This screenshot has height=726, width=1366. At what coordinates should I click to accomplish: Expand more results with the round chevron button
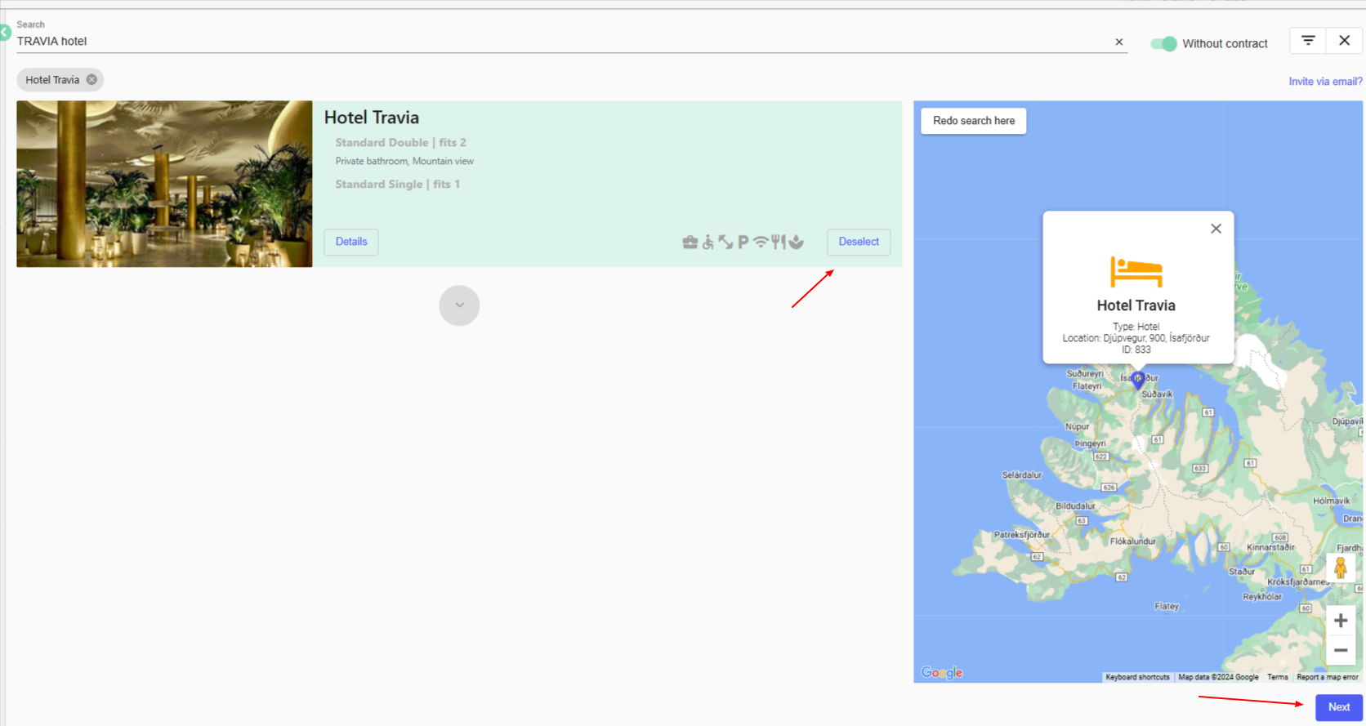click(x=459, y=305)
